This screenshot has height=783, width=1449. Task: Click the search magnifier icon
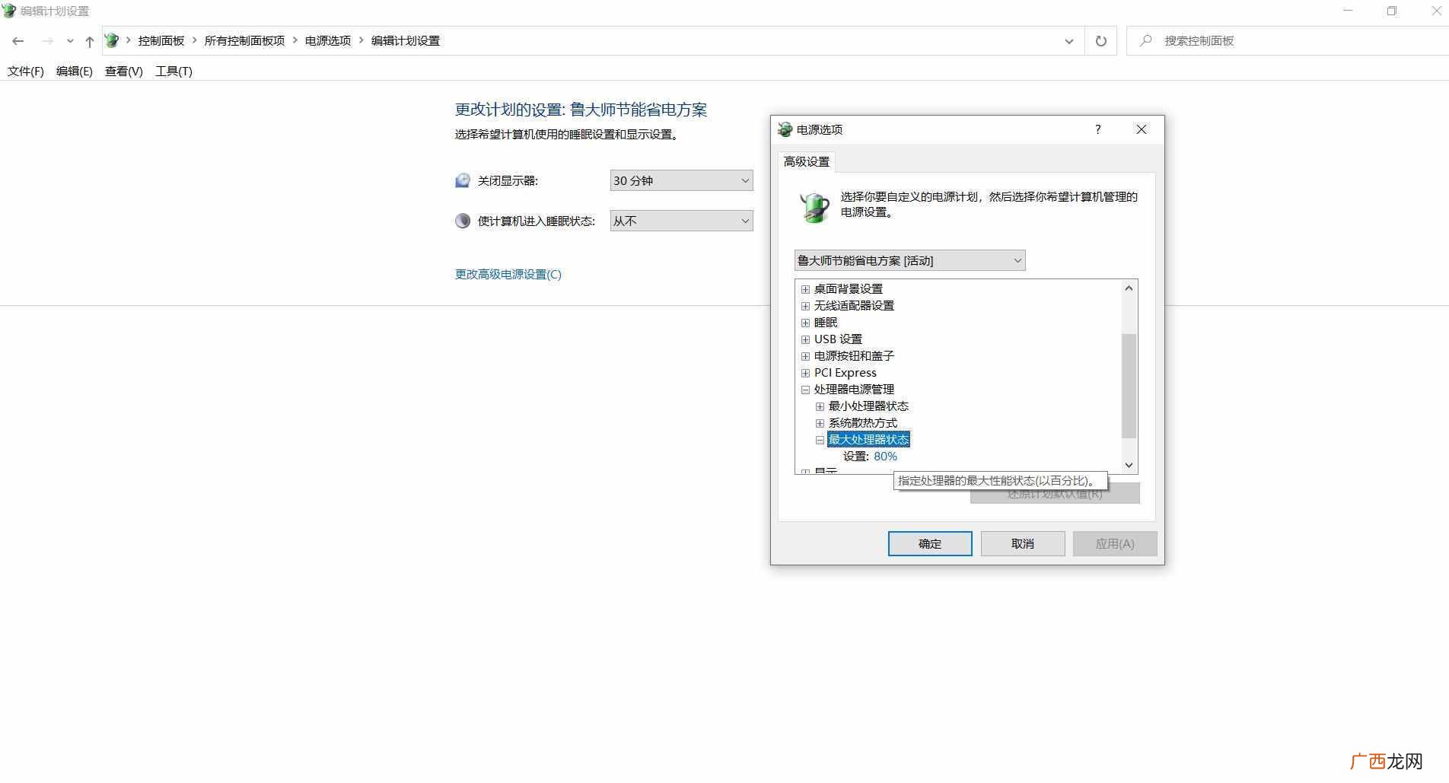(1145, 40)
